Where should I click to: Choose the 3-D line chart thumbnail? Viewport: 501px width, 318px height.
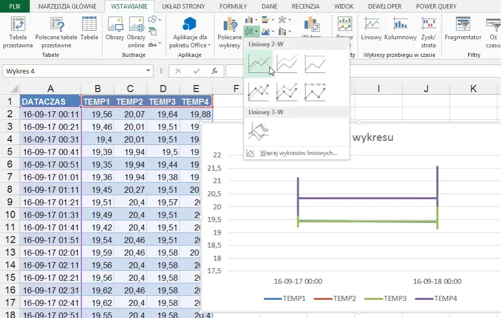[258, 132]
